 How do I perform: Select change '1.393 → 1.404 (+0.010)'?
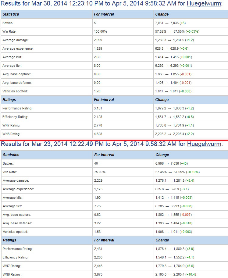174,223
